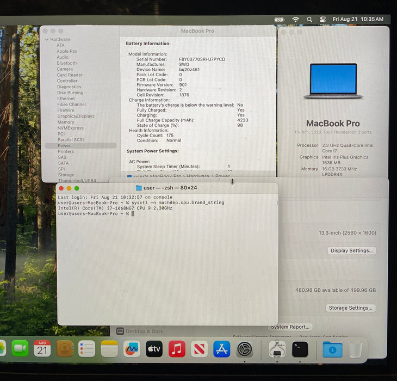Open Calendar showing Aug 21 in Dock
Image resolution: width=397 pixels, height=381 pixels.
[42, 348]
